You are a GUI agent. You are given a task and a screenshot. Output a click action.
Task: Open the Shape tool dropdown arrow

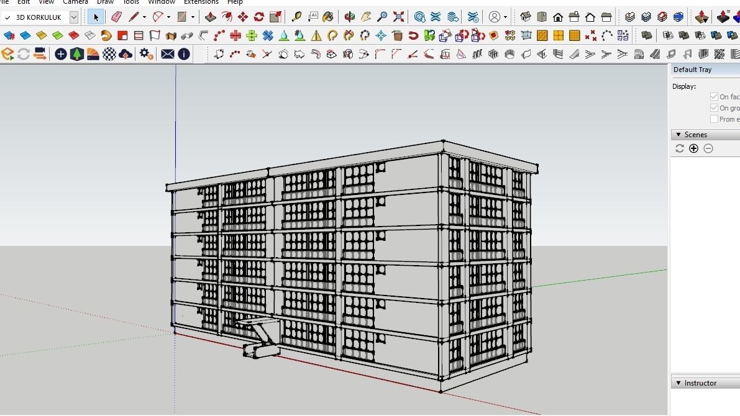point(193,17)
